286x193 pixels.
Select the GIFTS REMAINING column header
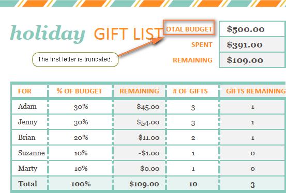(x=253, y=91)
